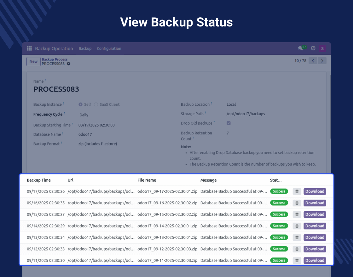Download the 09-14-2025 backup file
This screenshot has width=353, height=277.
click(x=315, y=226)
